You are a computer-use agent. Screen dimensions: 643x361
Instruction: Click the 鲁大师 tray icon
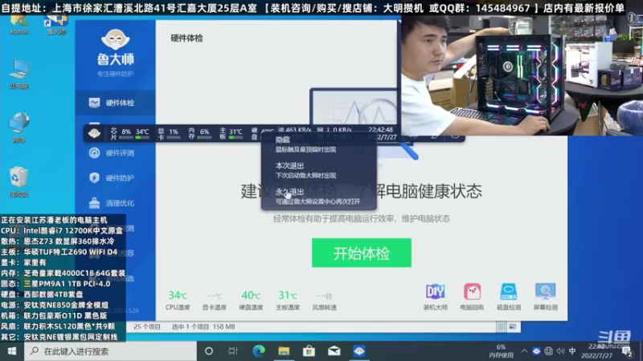[x=536, y=351]
